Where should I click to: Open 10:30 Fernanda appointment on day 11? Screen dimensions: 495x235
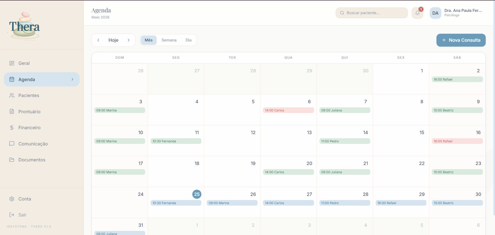176,141
